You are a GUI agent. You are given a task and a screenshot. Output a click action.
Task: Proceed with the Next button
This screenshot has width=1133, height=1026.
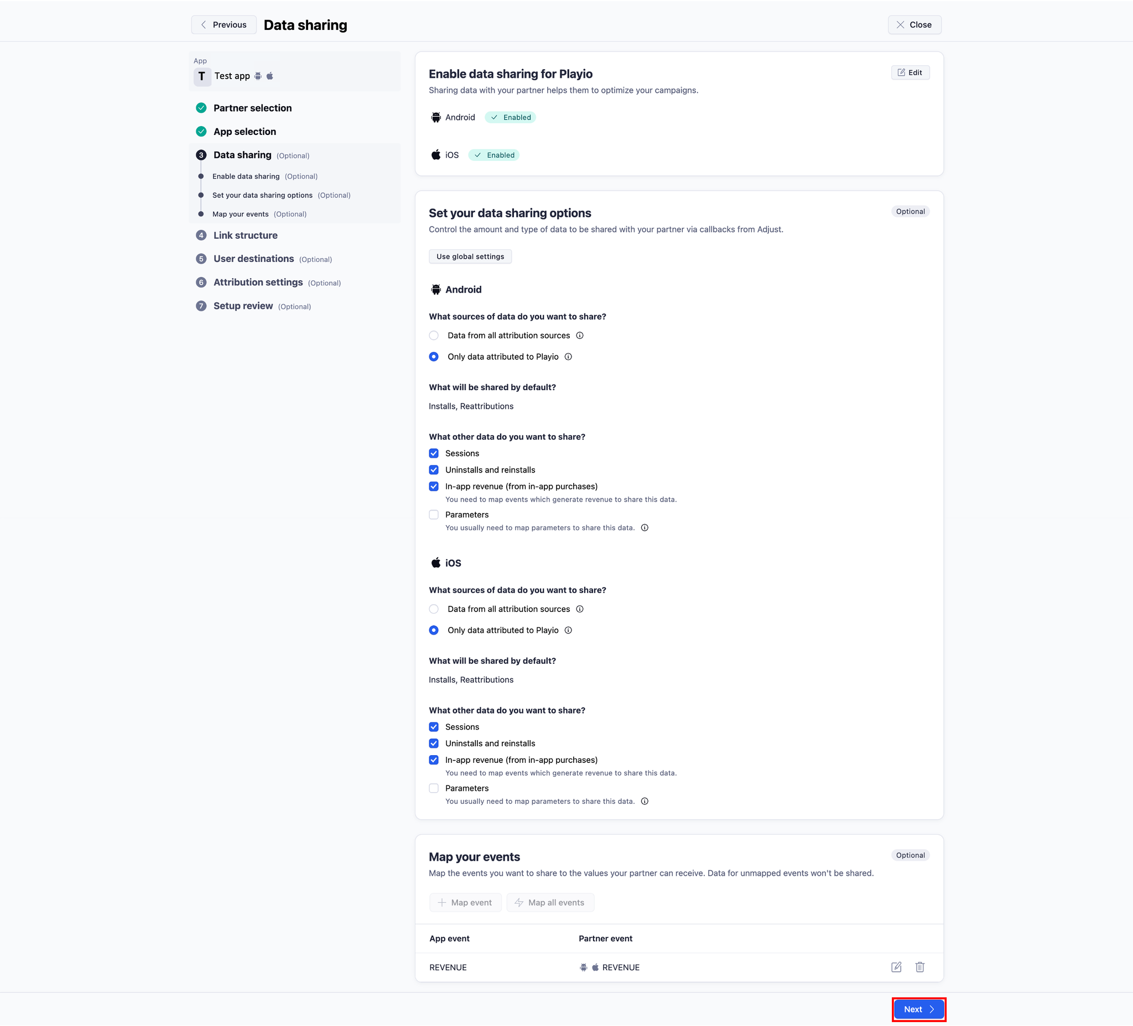(919, 1009)
